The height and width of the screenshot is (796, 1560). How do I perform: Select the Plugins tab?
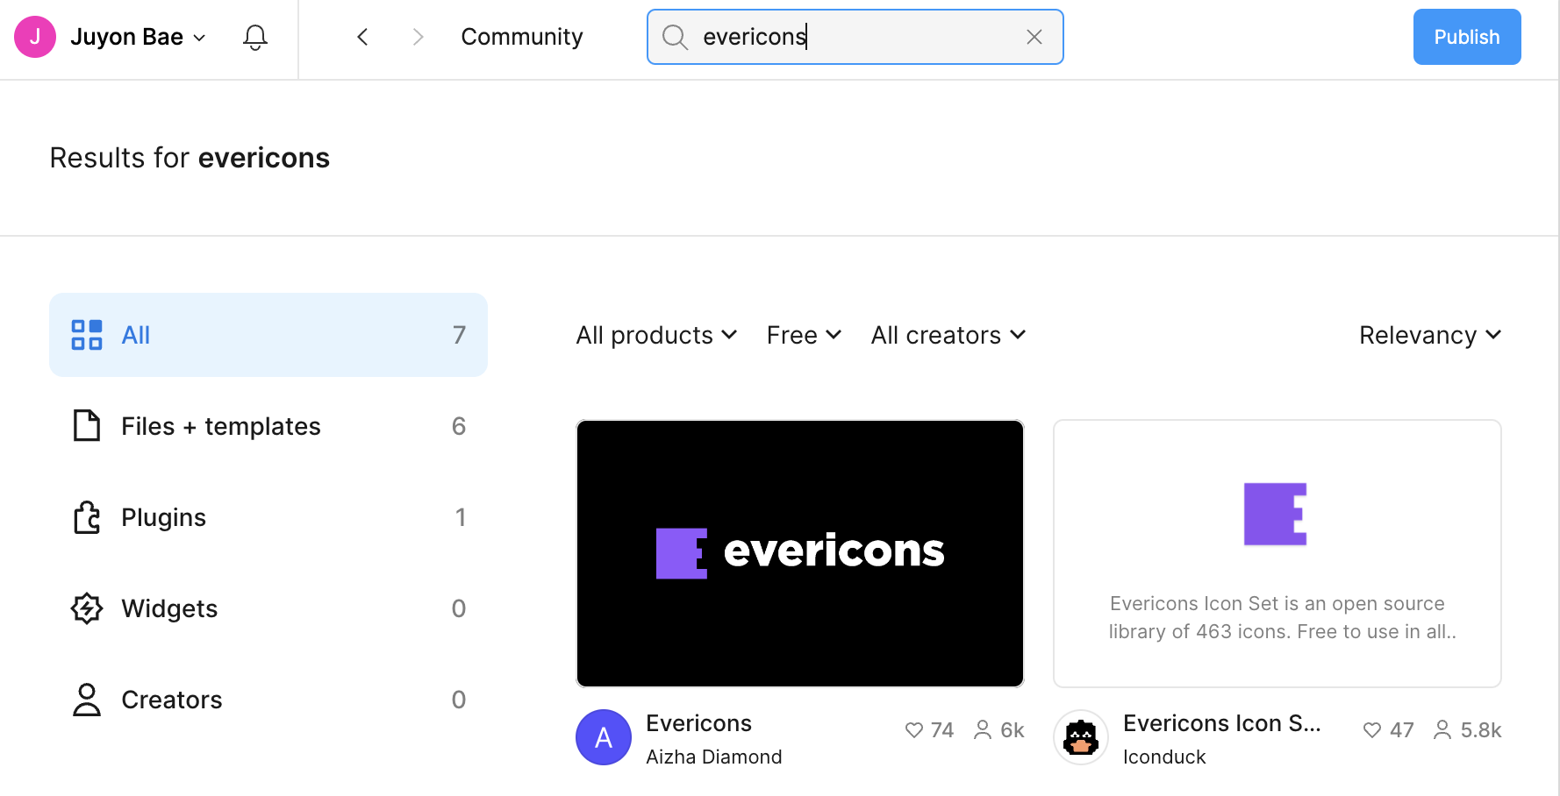click(x=268, y=517)
